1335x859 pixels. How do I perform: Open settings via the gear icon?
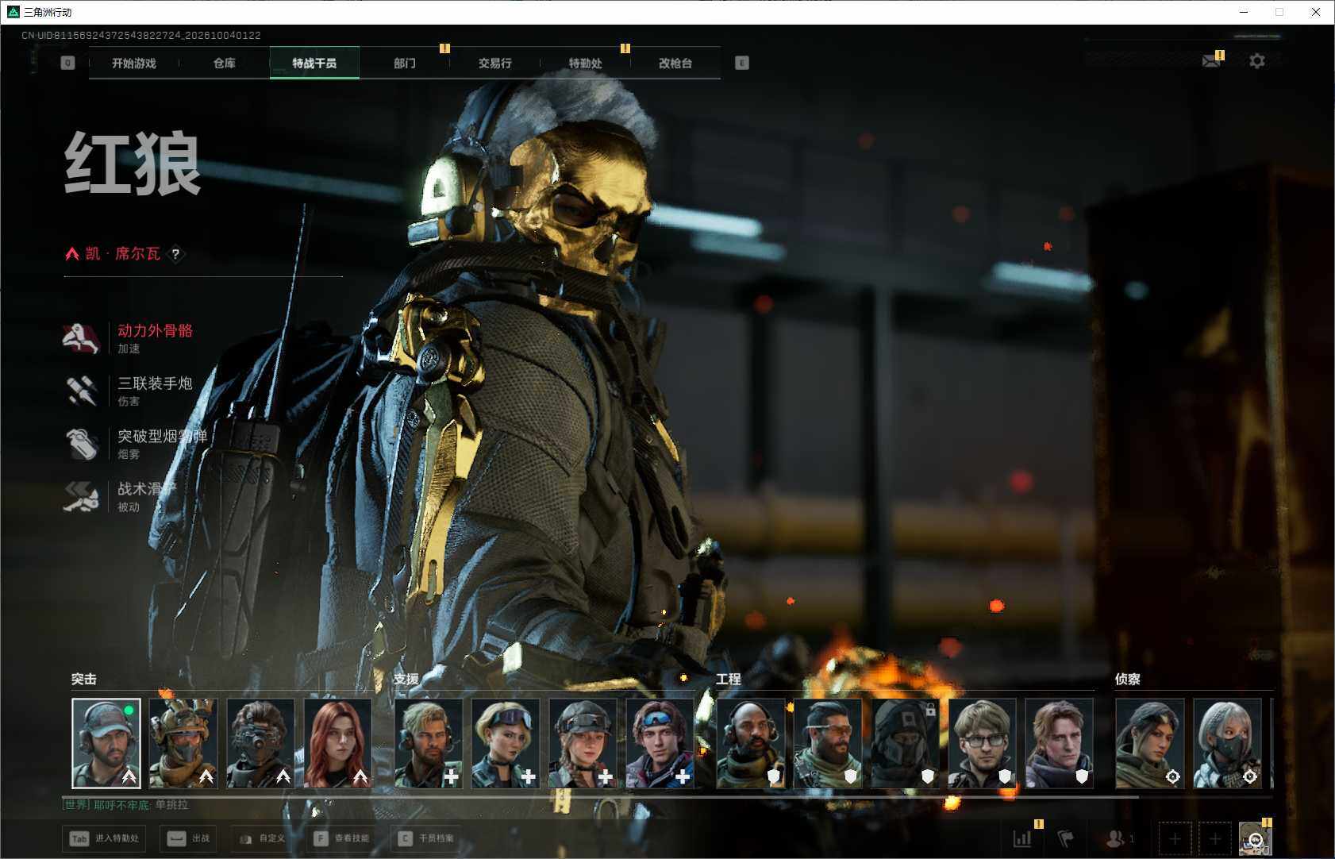click(1257, 61)
